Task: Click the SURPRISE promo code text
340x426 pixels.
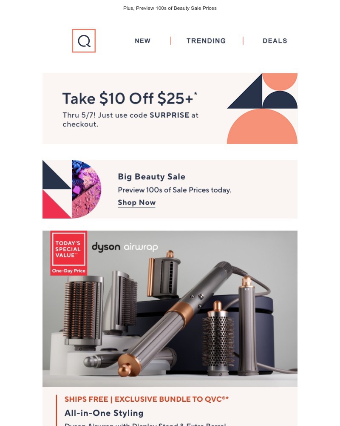Action: coord(170,115)
